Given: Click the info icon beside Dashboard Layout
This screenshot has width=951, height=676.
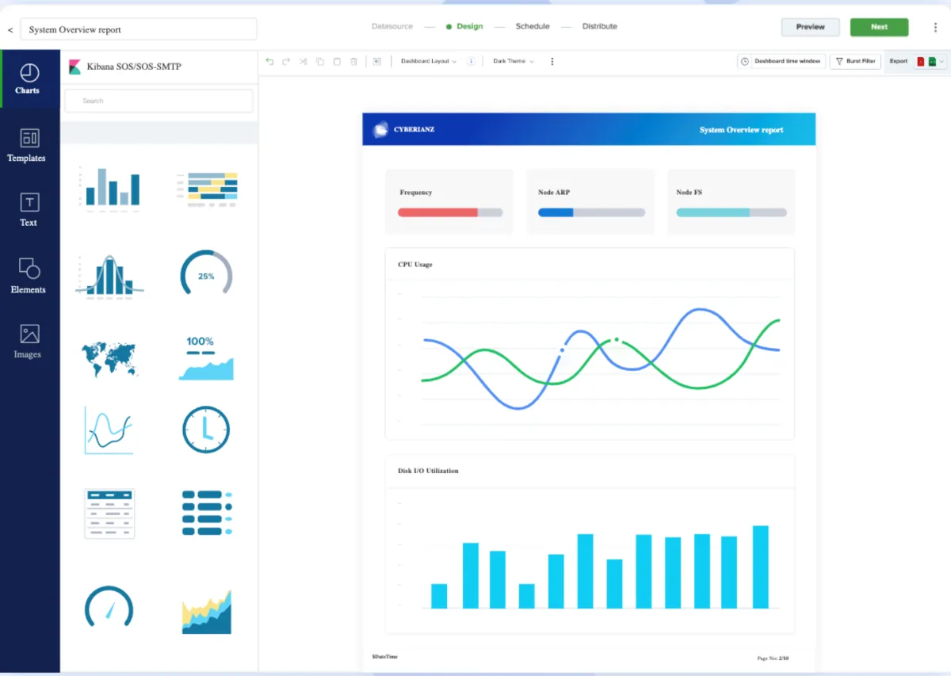Looking at the screenshot, I should pos(471,61).
